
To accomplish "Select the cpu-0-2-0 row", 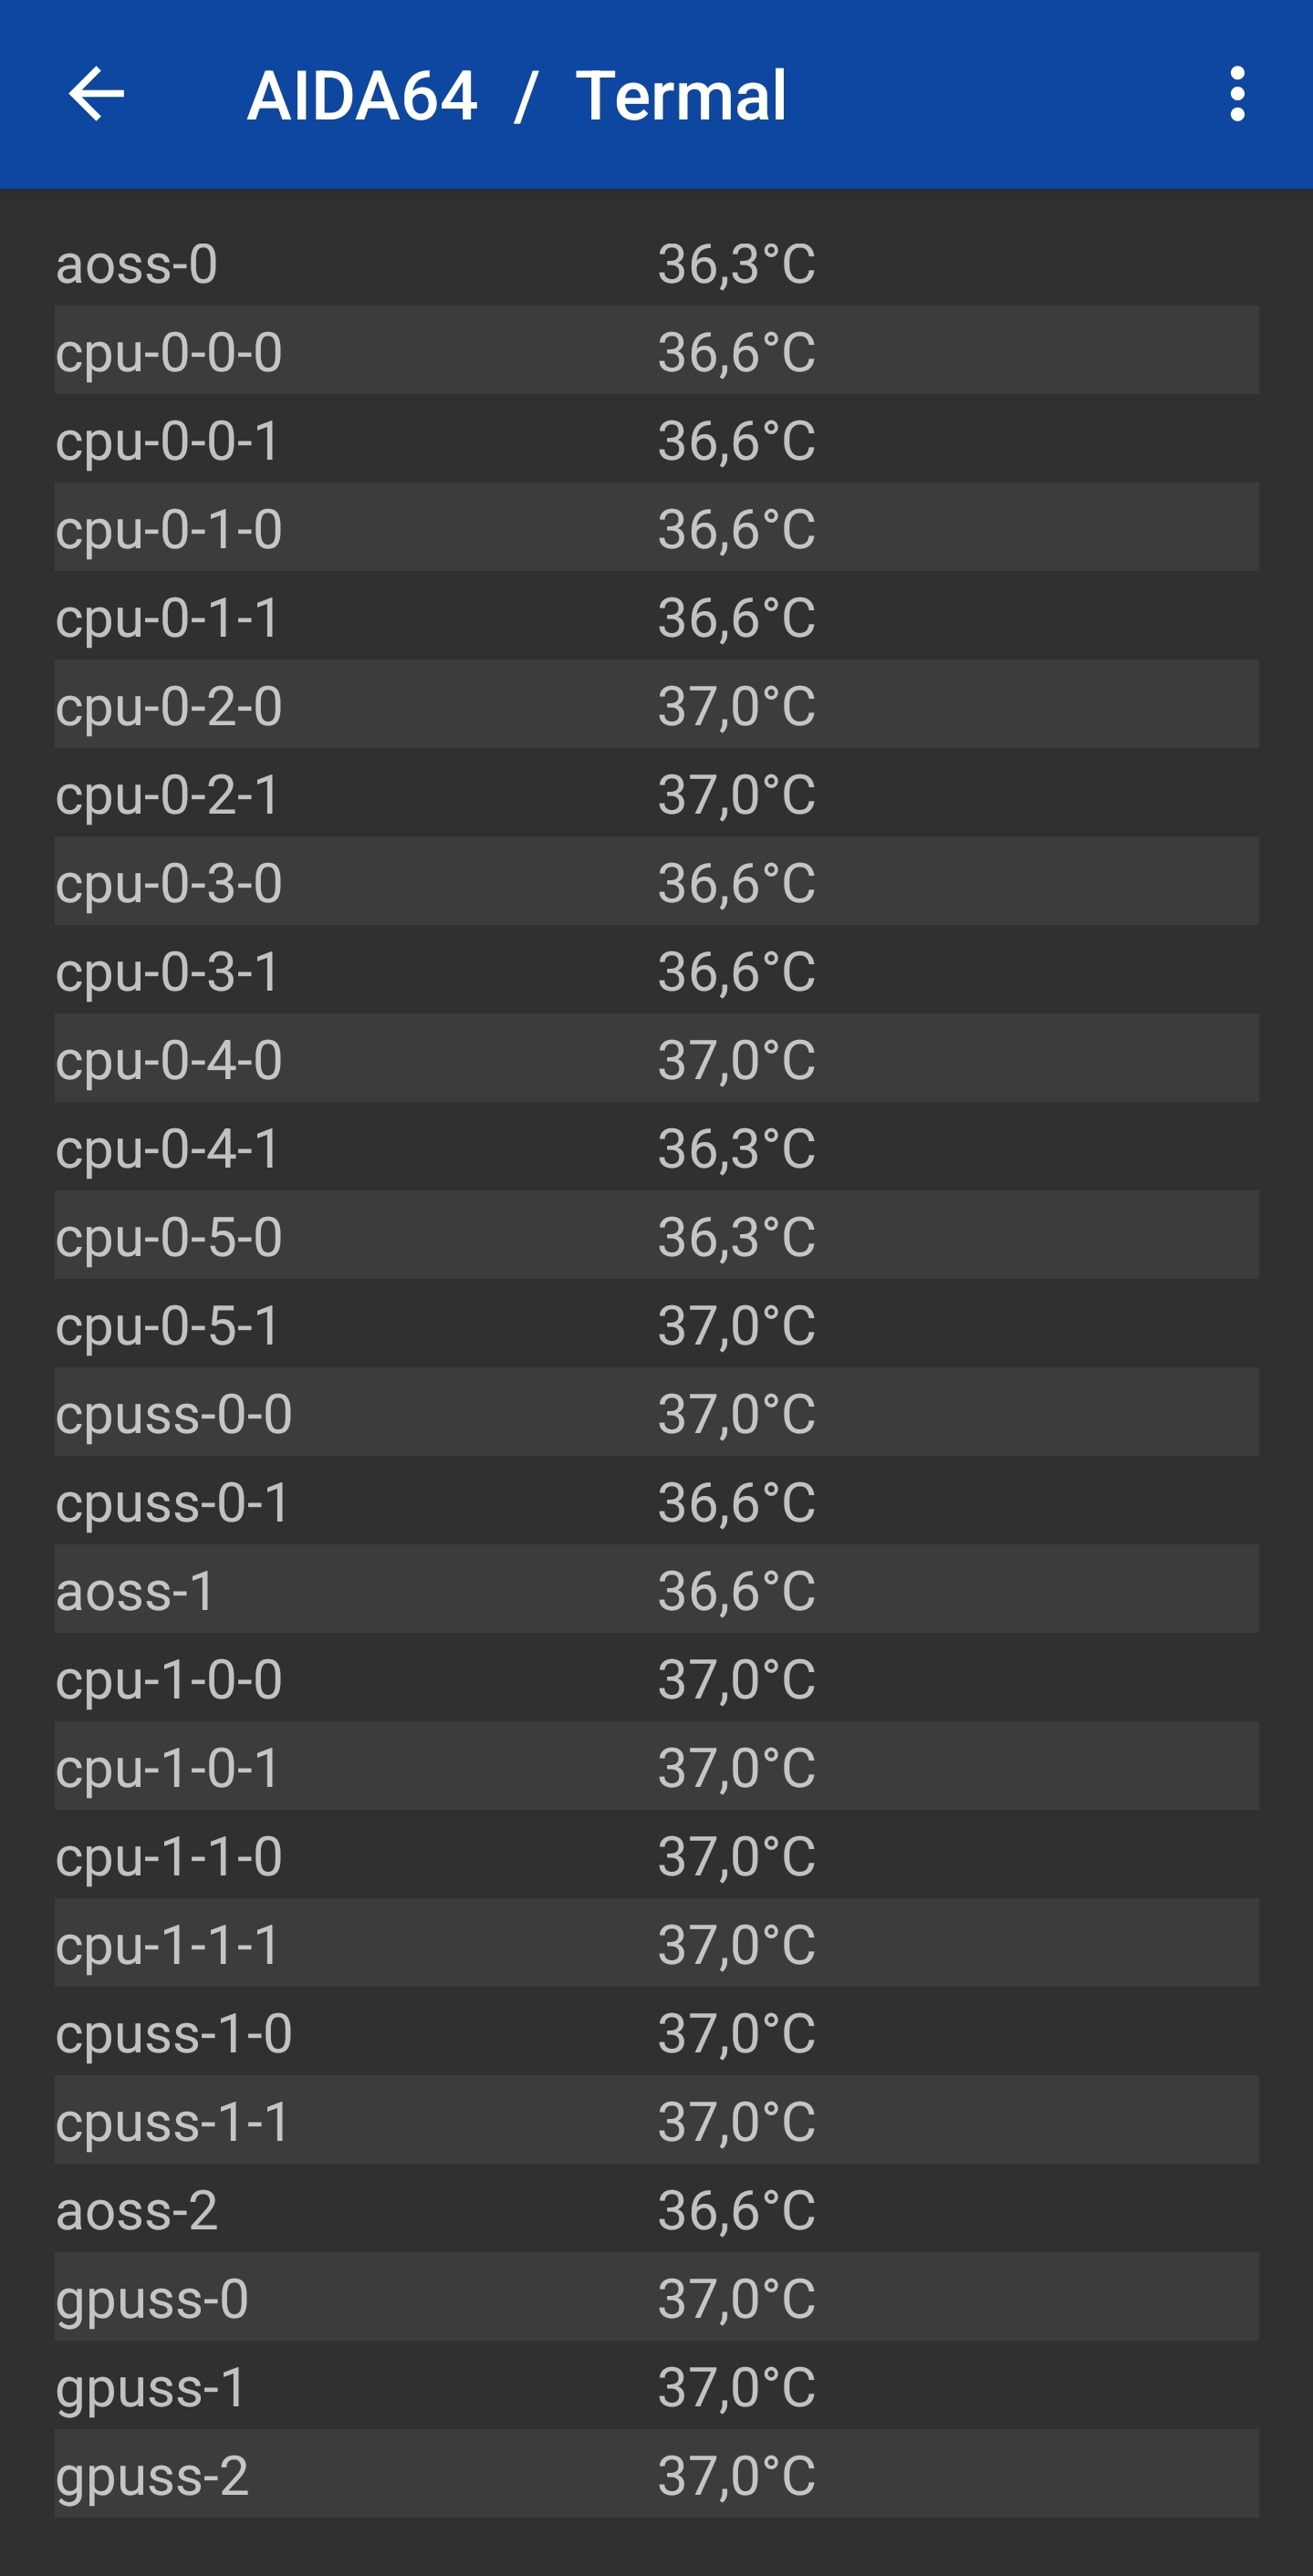I will [x=656, y=705].
